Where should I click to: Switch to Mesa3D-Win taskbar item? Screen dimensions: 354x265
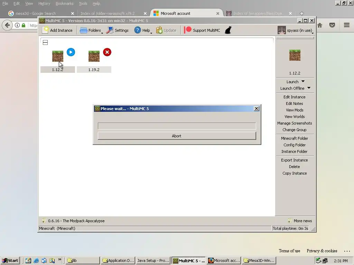(x=259, y=261)
